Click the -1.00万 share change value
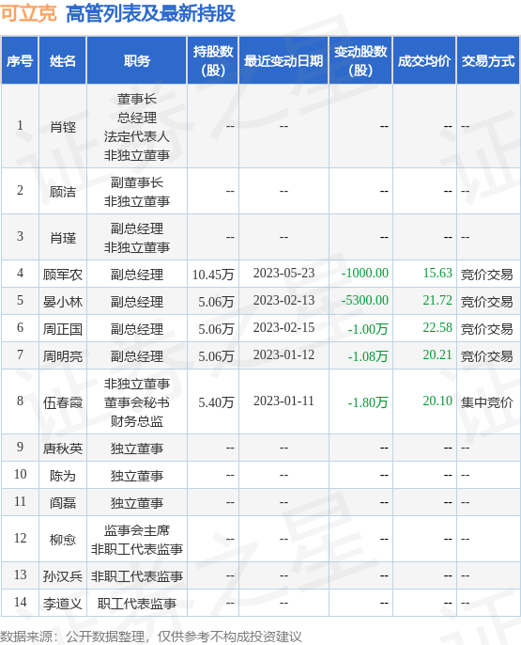The image size is (521, 645). pyautogui.click(x=368, y=329)
